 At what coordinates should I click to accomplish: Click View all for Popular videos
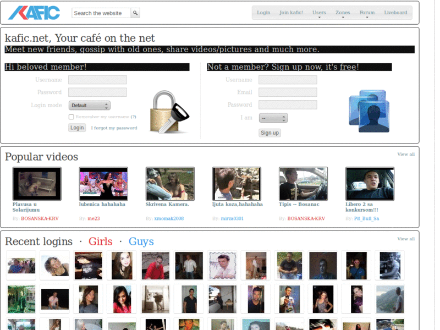click(x=406, y=154)
